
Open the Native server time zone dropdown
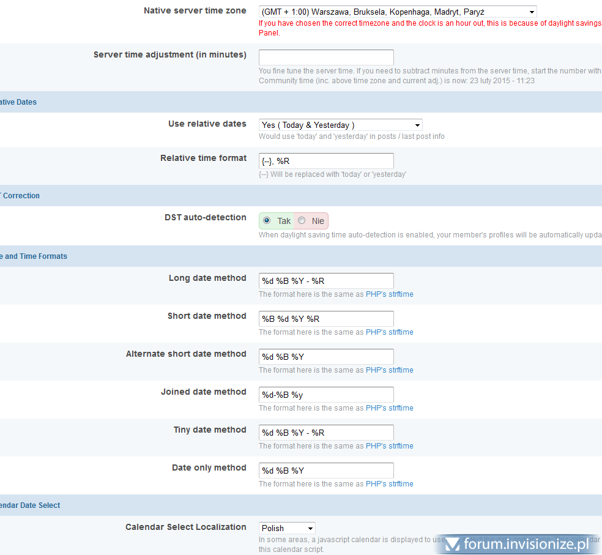(x=397, y=12)
